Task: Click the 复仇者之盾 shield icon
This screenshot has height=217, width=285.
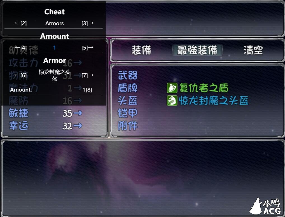Action: (x=172, y=88)
